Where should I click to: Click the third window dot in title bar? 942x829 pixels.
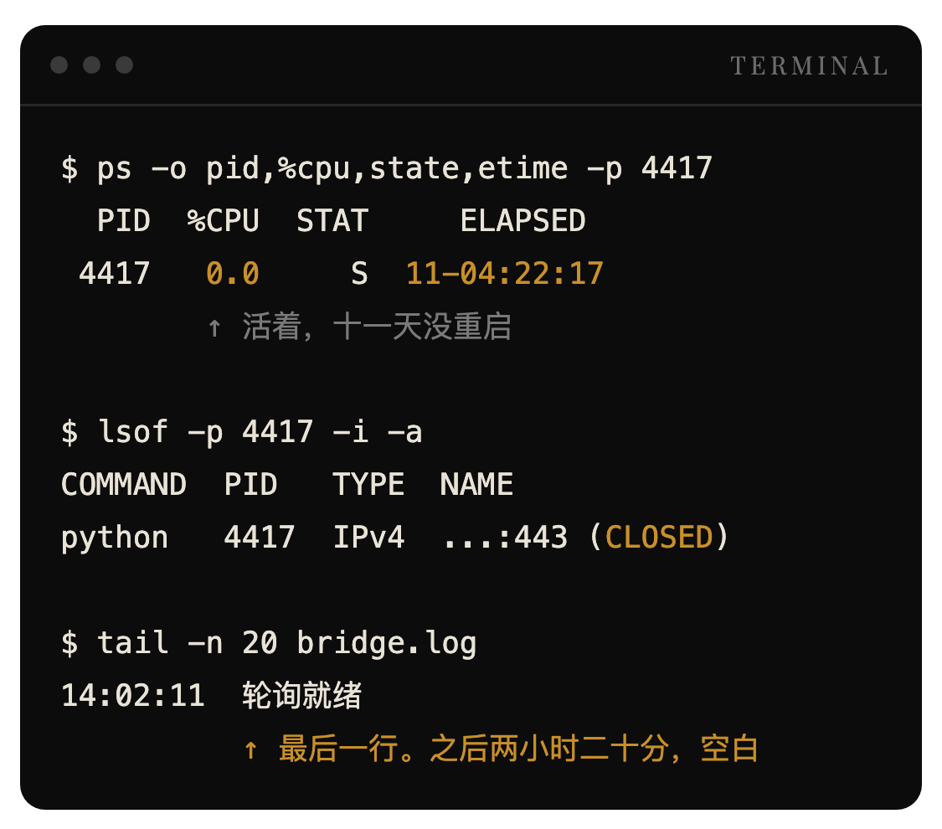click(125, 64)
